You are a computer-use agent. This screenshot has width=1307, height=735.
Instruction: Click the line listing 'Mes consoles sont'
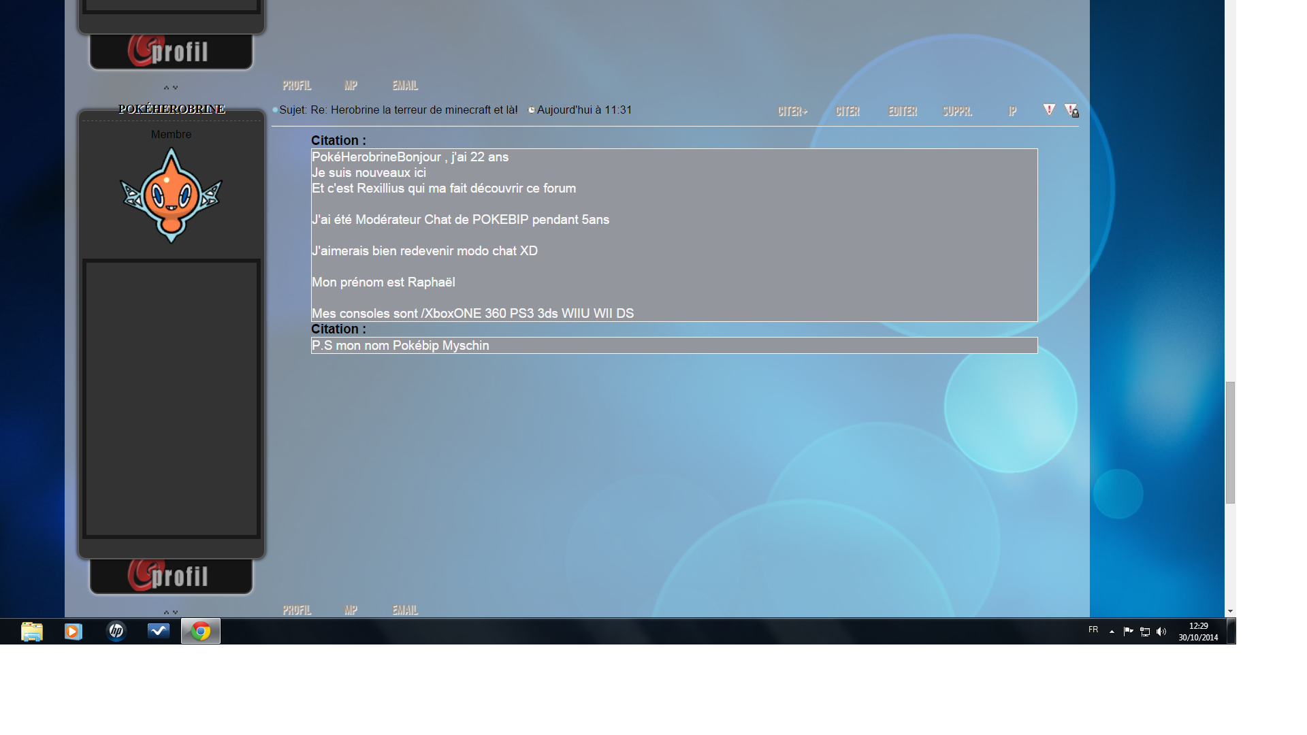472,314
